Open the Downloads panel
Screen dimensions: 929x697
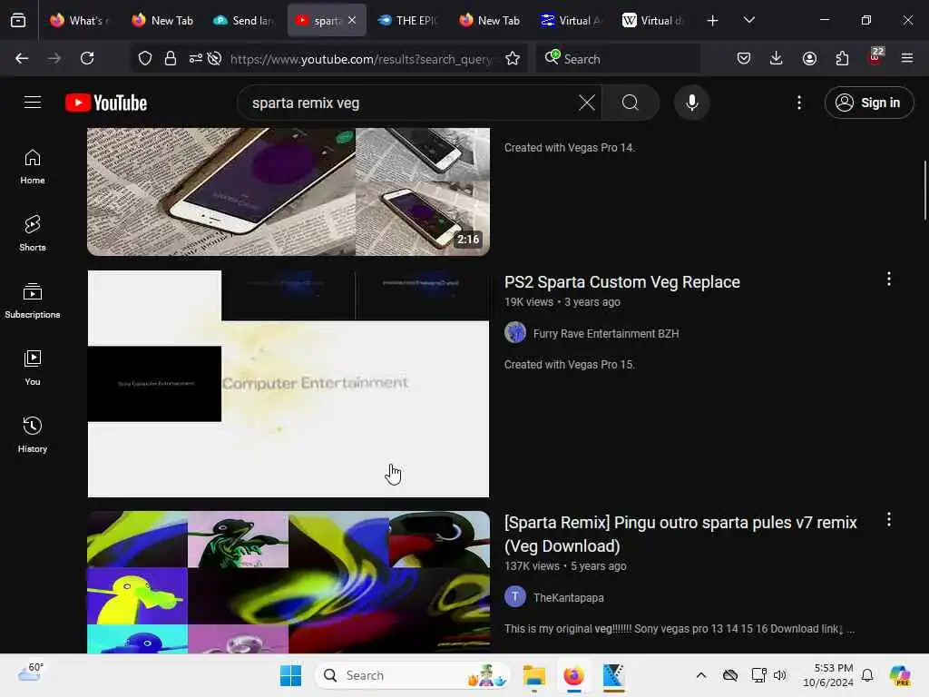click(777, 58)
